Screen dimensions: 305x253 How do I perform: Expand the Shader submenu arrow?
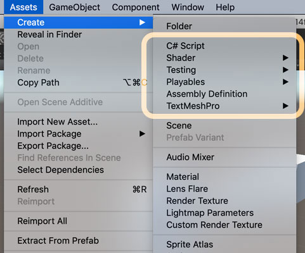(285, 58)
